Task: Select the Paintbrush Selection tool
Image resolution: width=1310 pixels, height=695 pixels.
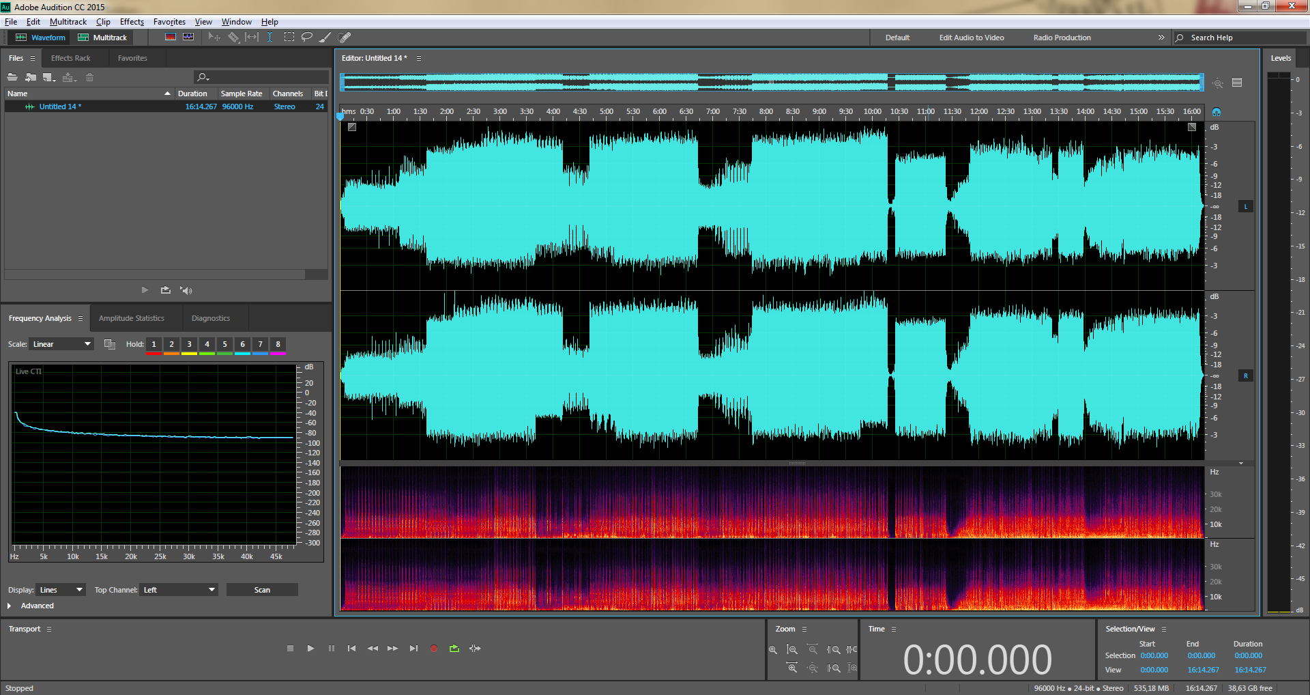Action: pyautogui.click(x=325, y=37)
